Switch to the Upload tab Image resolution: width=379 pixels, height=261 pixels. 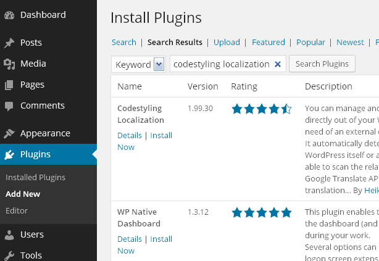click(x=227, y=43)
